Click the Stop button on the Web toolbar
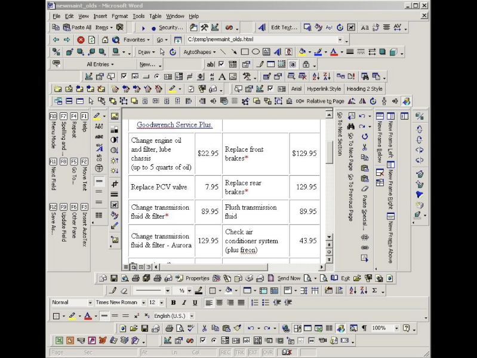This screenshot has width=477, height=358. (x=81, y=40)
